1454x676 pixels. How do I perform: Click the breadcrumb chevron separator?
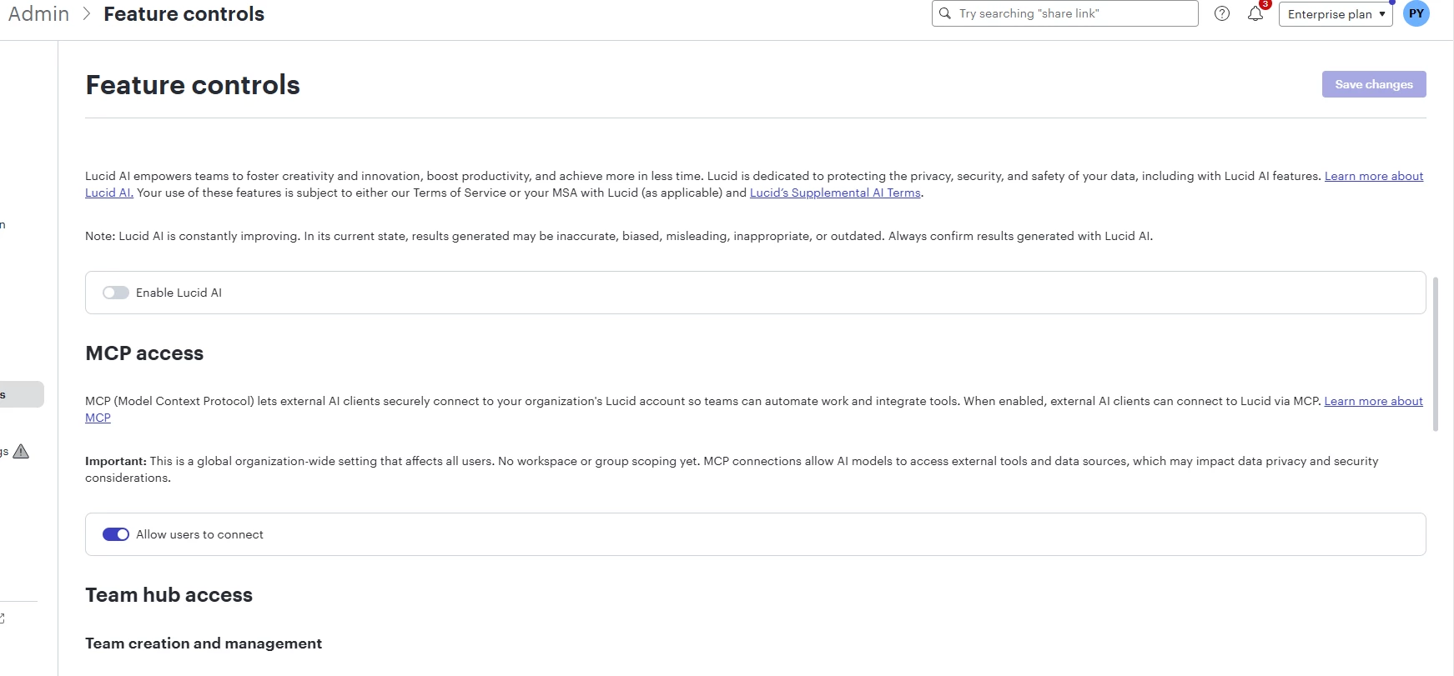pyautogui.click(x=87, y=14)
